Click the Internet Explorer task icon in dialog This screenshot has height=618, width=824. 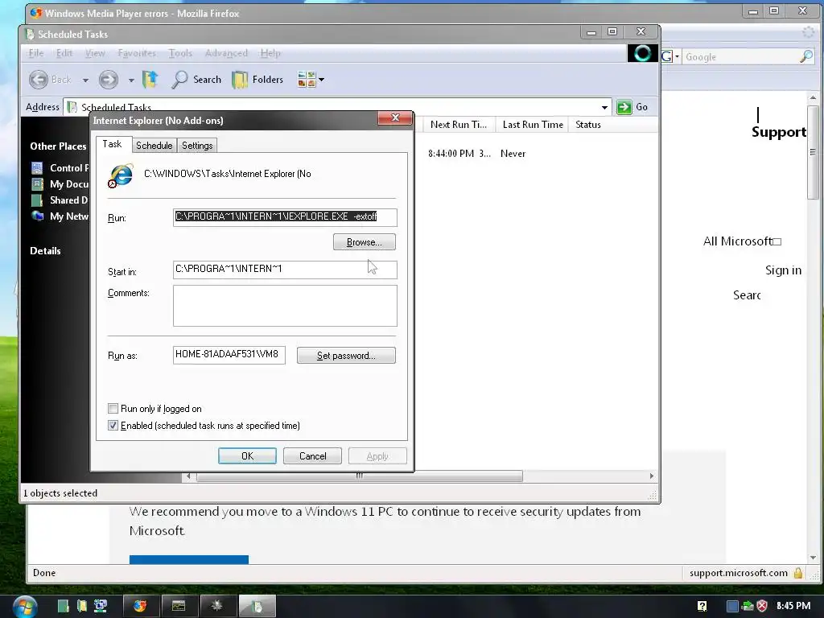[121, 175]
